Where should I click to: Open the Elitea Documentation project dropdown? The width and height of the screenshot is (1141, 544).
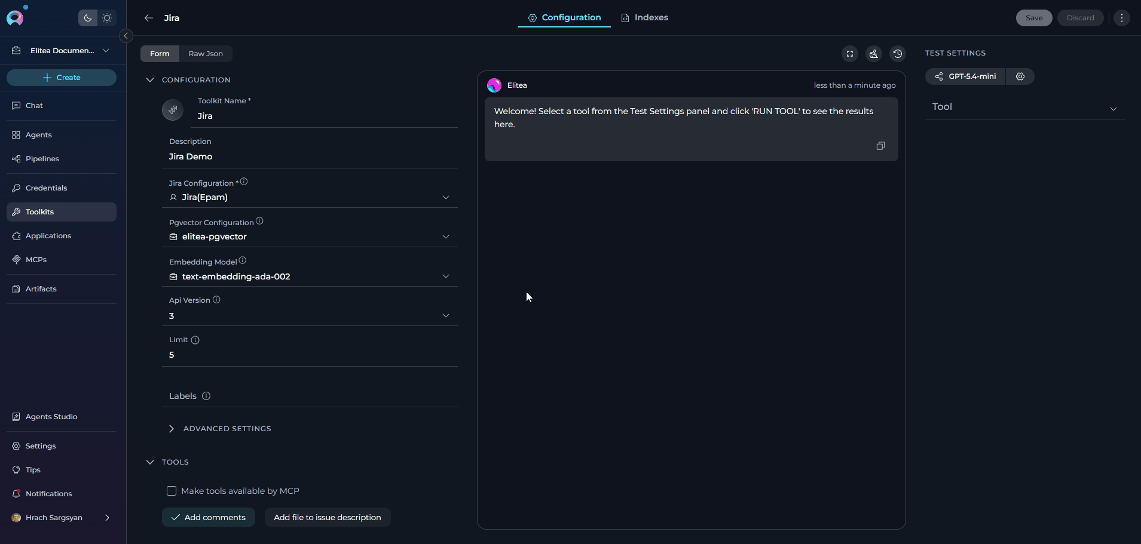tap(62, 51)
